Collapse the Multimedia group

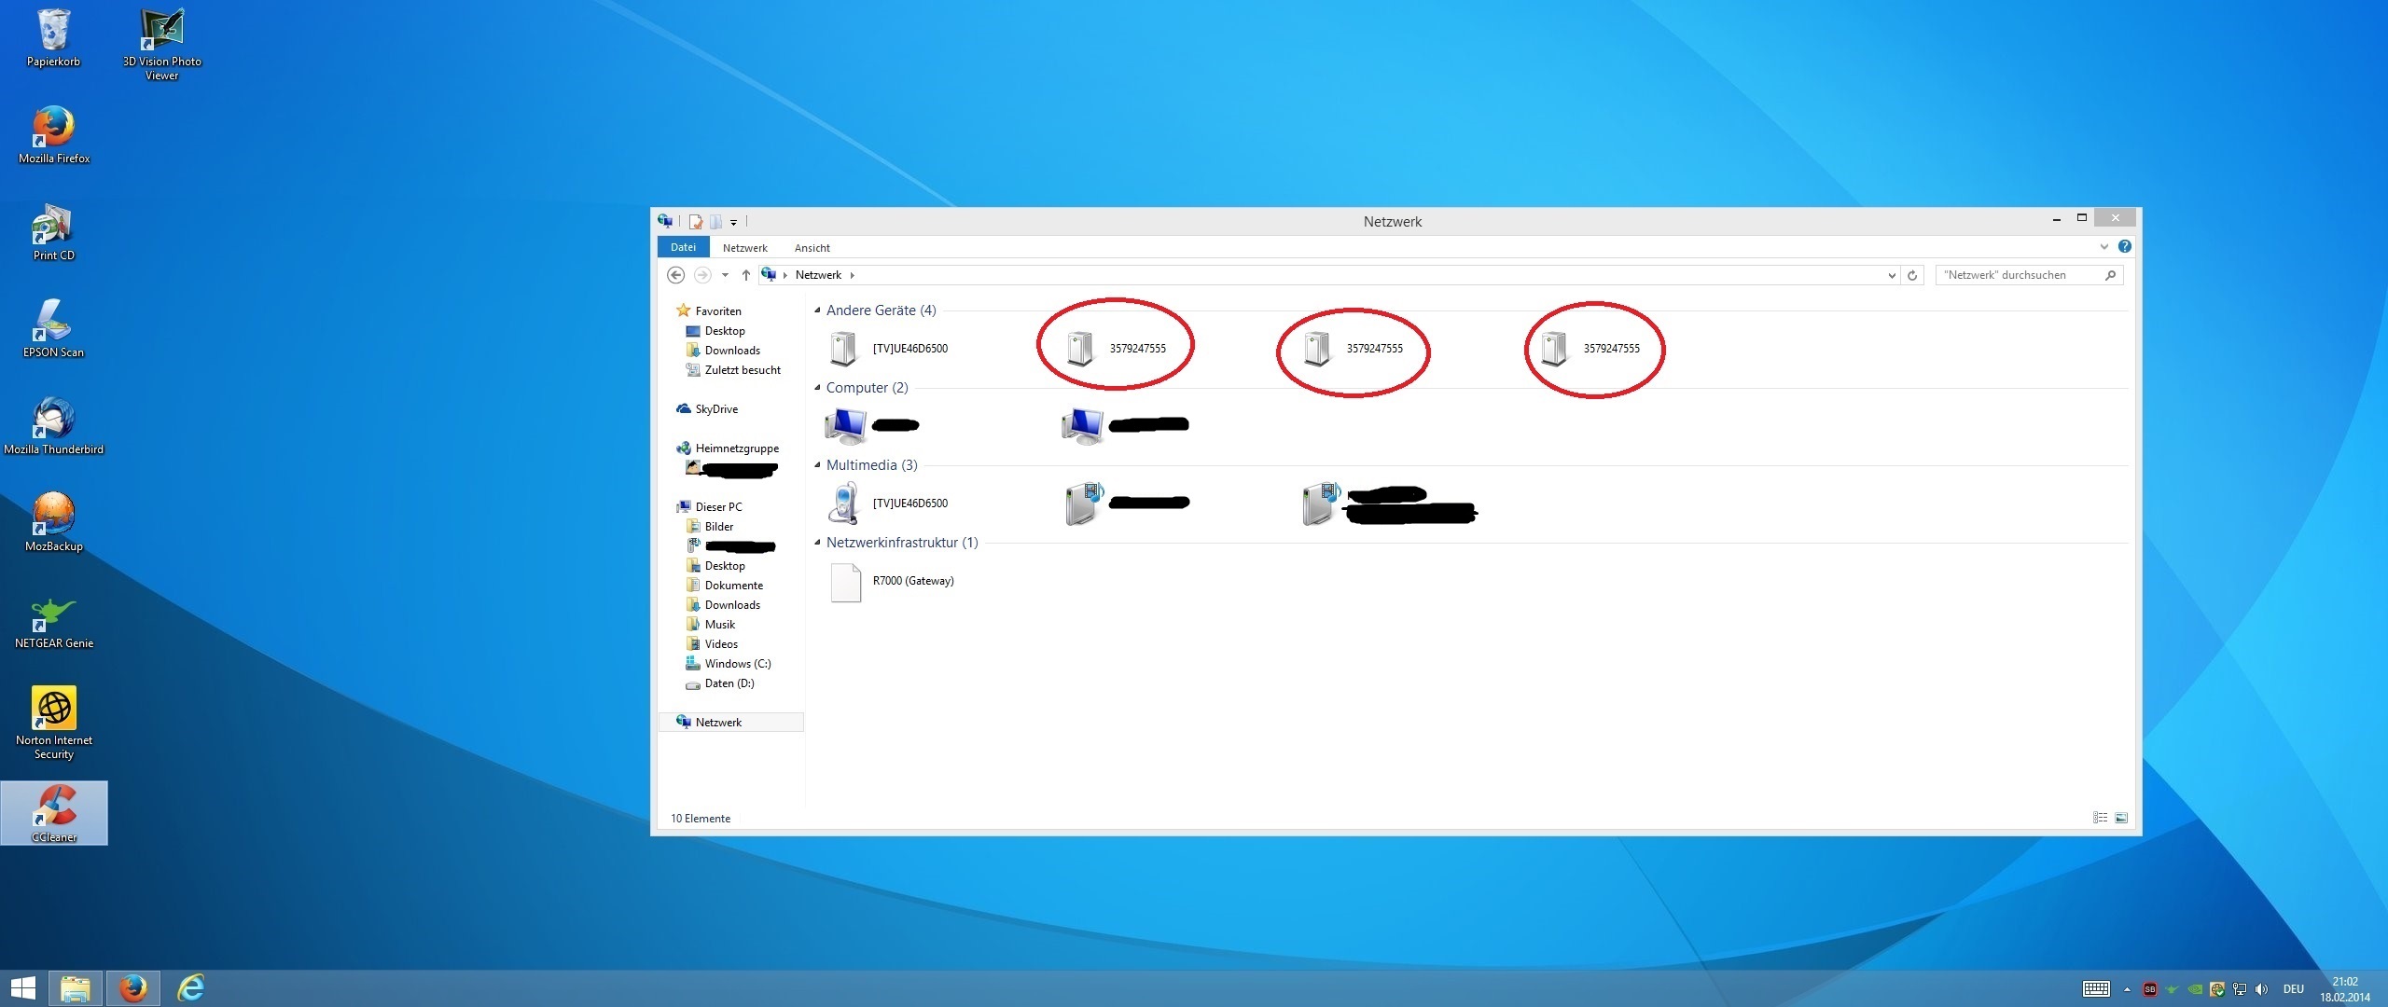click(x=818, y=465)
